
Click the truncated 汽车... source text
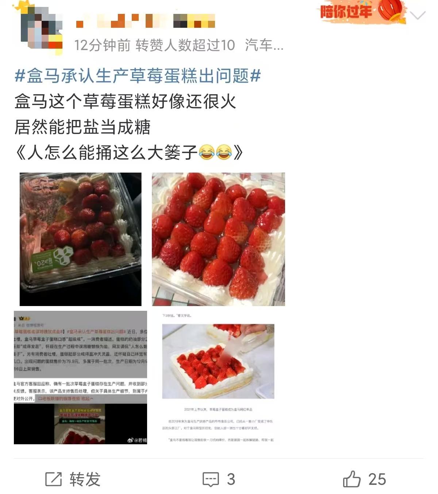click(264, 45)
